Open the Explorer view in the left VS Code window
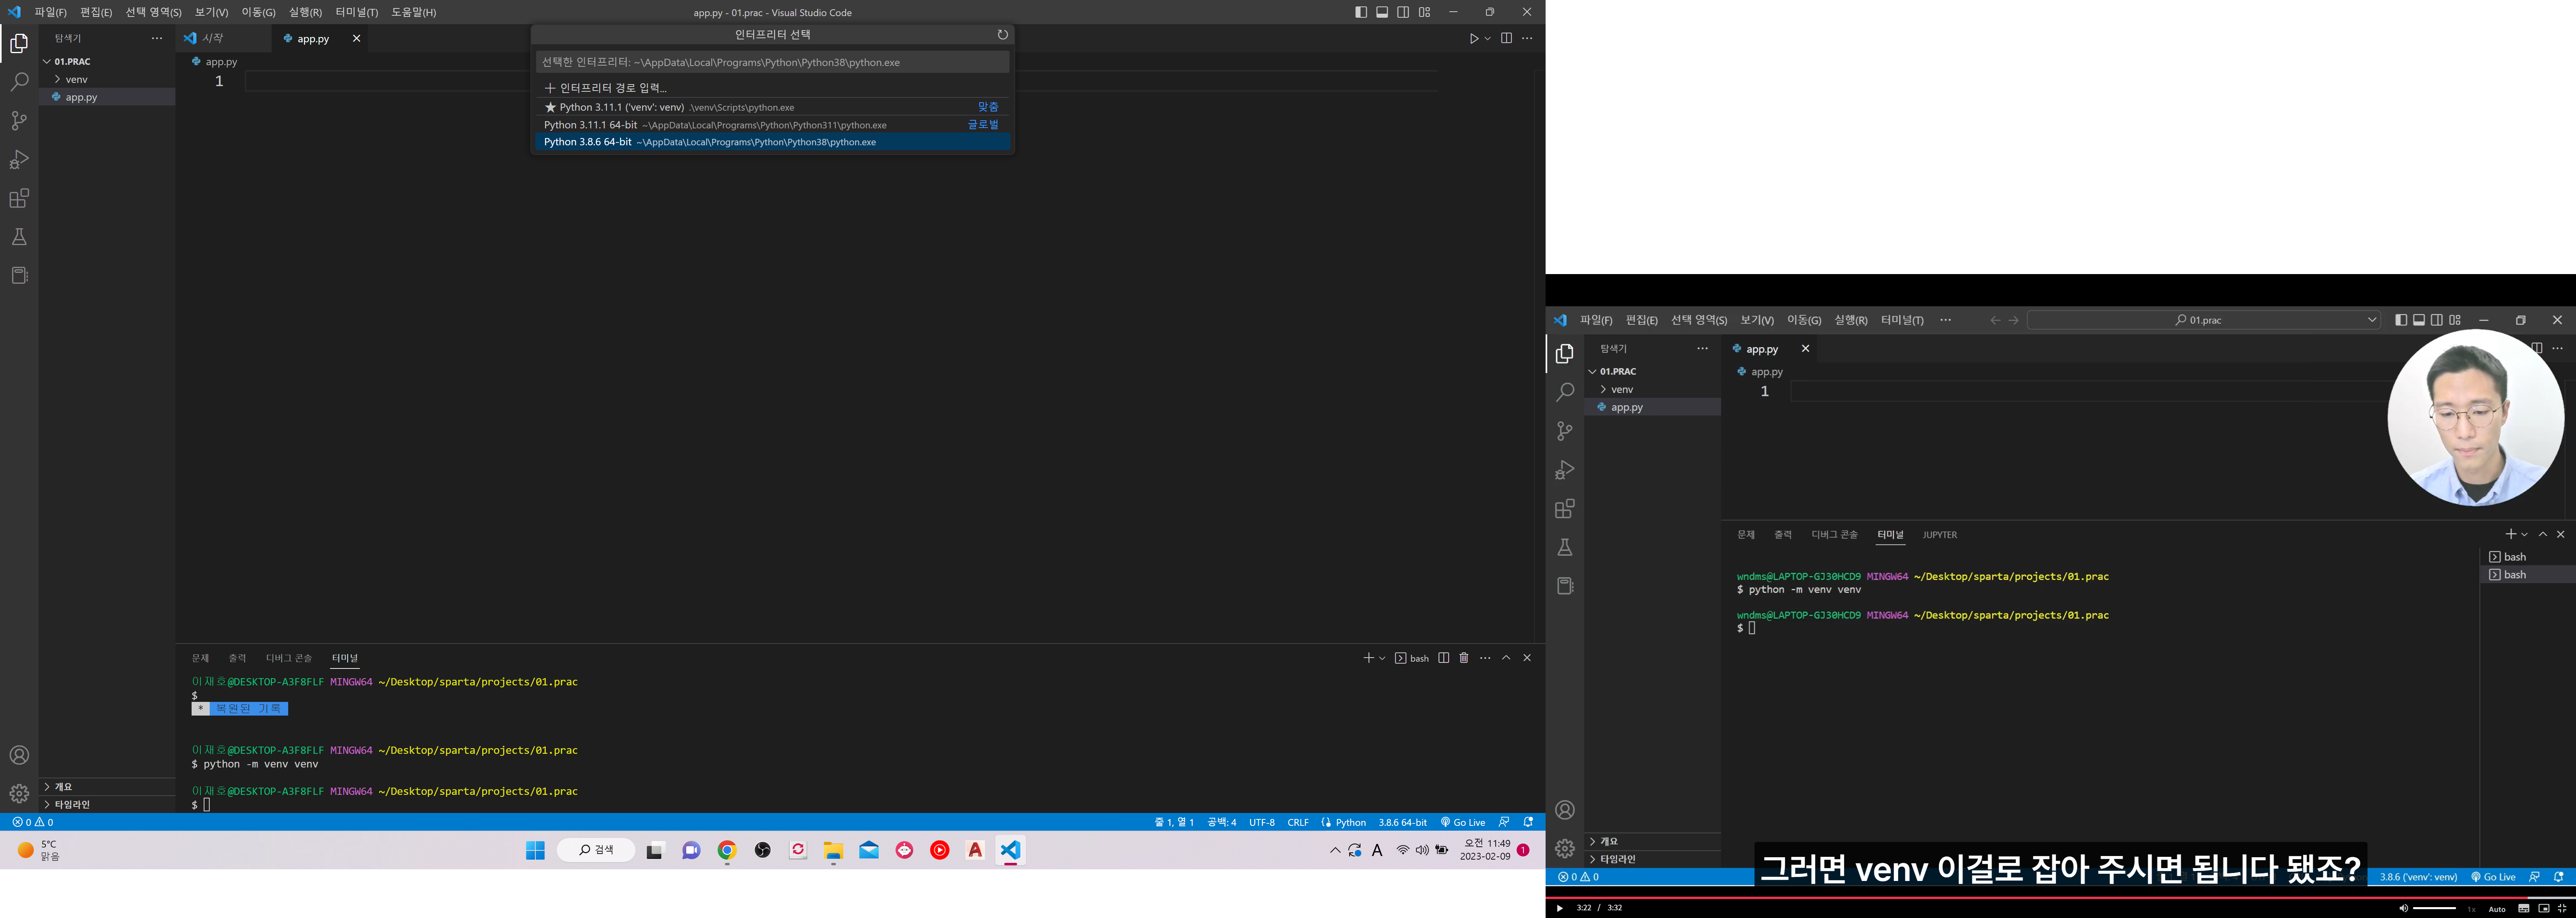The width and height of the screenshot is (2576, 918). click(19, 44)
